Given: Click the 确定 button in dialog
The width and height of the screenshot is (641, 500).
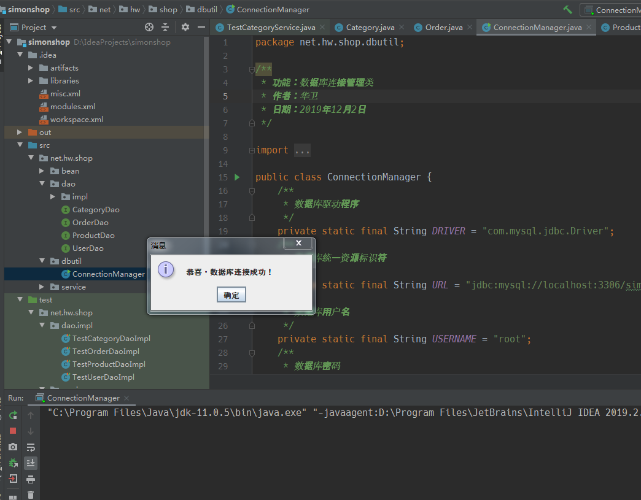Looking at the screenshot, I should click(231, 295).
